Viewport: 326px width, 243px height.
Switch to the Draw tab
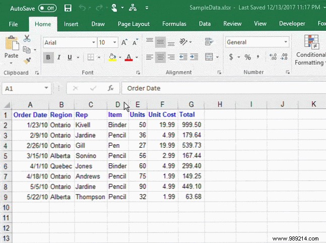98,24
